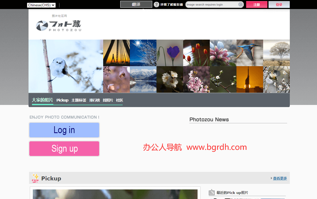The width and height of the screenshot is (317, 199).
Task: Select the 找照片 tab
Action: coord(108,100)
